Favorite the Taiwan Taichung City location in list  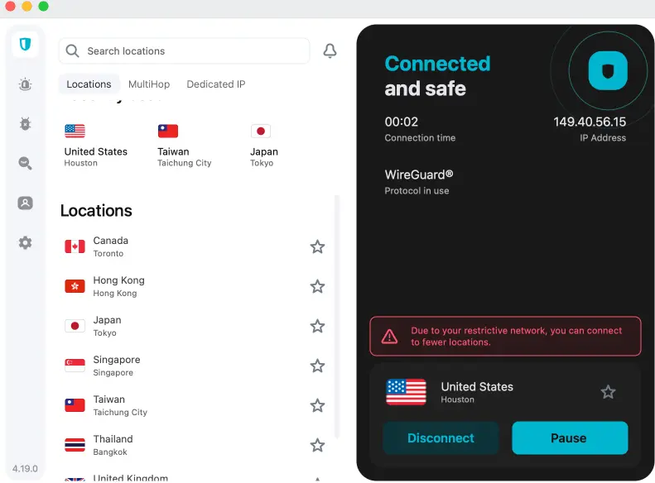(x=317, y=405)
